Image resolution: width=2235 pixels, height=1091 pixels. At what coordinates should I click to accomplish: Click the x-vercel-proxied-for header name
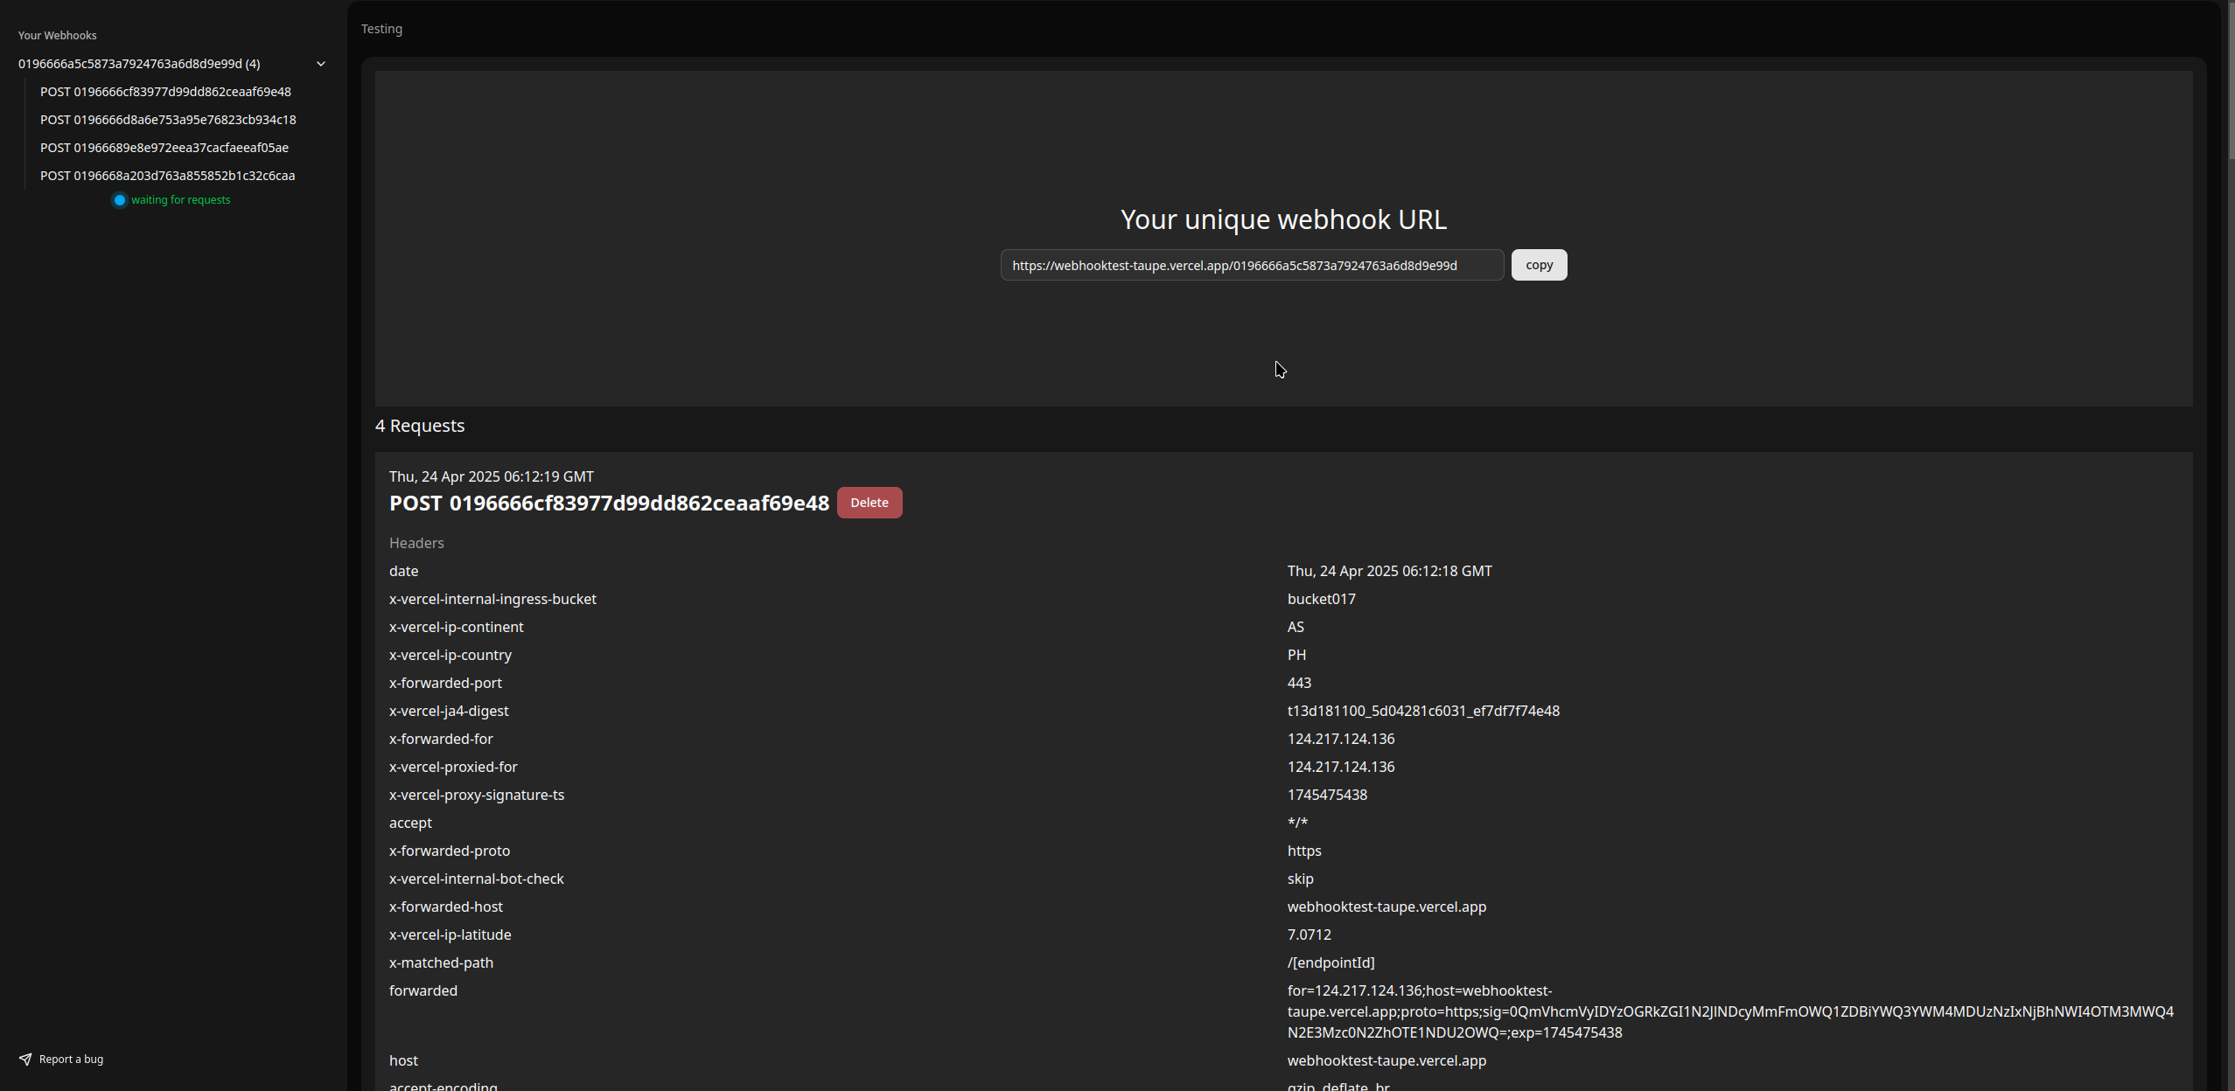(x=453, y=767)
